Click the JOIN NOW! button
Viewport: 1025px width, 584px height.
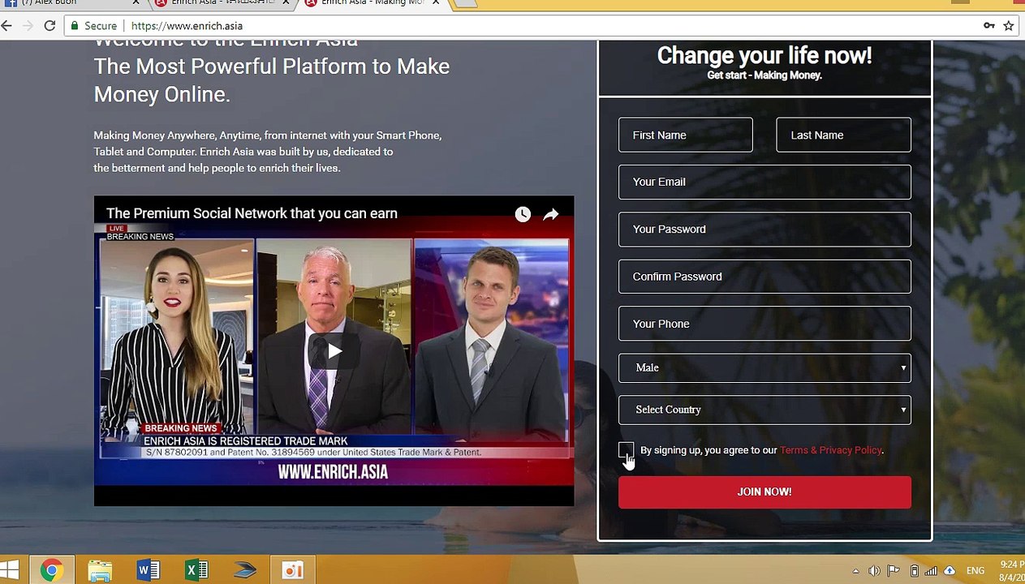click(764, 492)
